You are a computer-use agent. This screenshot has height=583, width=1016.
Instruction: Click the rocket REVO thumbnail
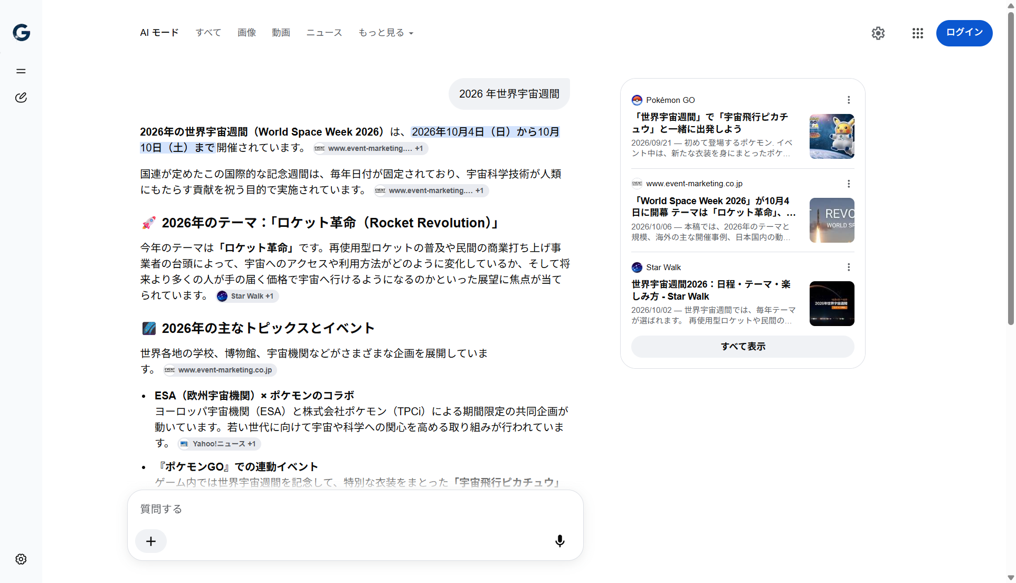[x=832, y=220]
